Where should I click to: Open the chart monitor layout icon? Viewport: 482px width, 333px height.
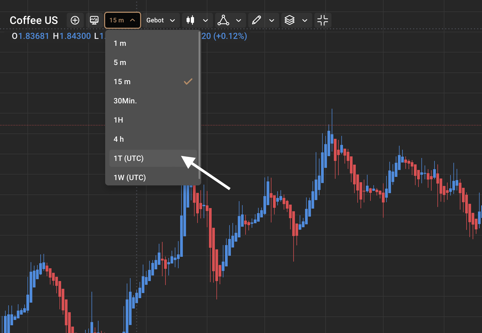click(94, 20)
